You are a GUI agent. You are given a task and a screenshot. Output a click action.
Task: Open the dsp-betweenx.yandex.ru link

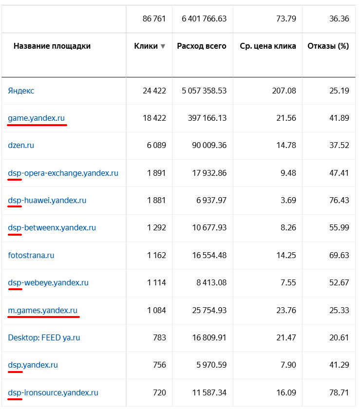coord(52,228)
